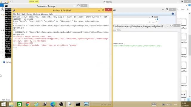Viewport: 191px width, 107px height.
Task: Open the Action Center flag icon
Action: click(163, 104)
